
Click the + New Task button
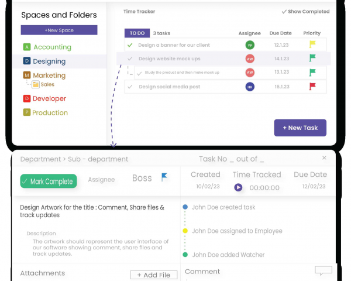[300, 128]
